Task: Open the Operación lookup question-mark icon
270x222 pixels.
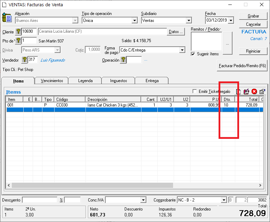Action: 123,60
